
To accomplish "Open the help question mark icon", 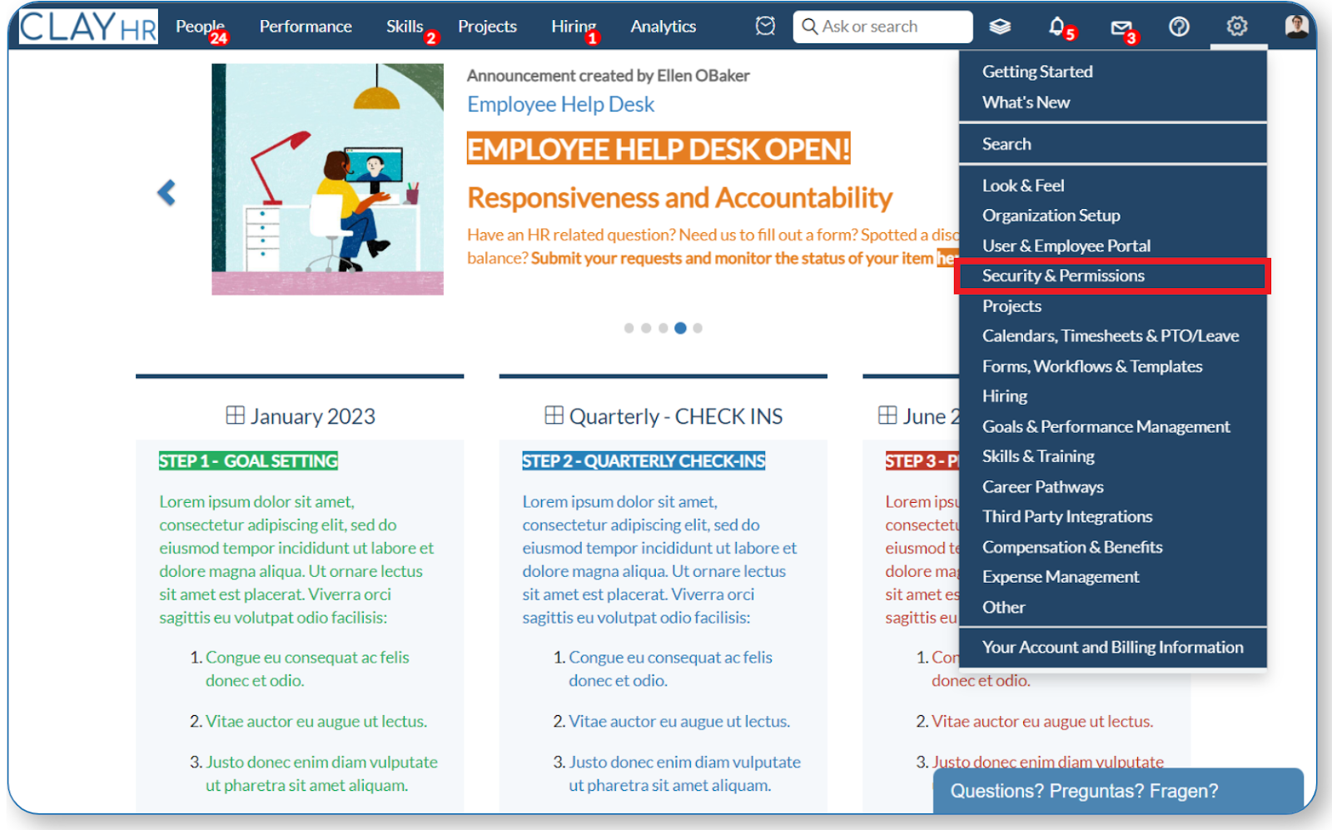I will (x=1179, y=27).
